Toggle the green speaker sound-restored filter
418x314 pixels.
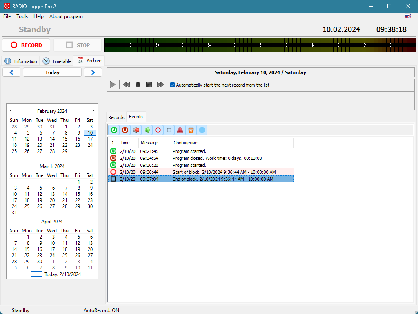point(147,130)
